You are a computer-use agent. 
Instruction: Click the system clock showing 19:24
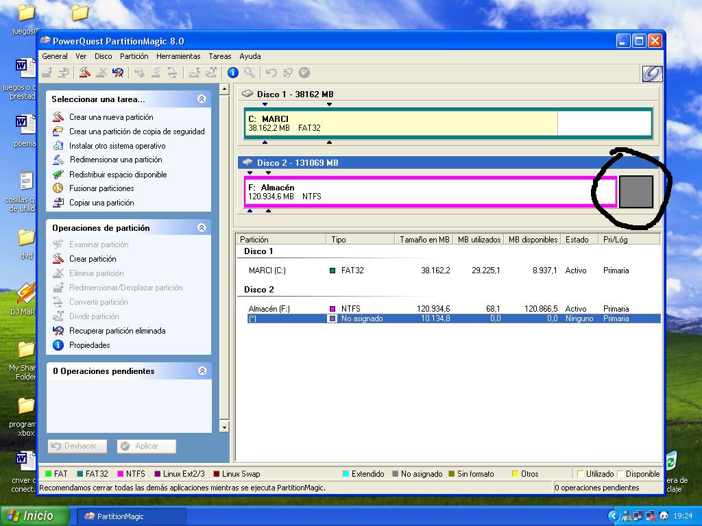(x=683, y=516)
